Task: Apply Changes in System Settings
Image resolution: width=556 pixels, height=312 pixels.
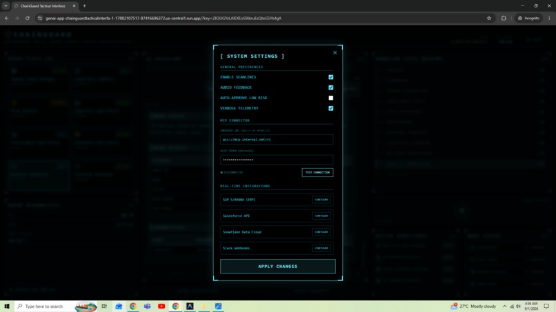Action: [x=277, y=267]
